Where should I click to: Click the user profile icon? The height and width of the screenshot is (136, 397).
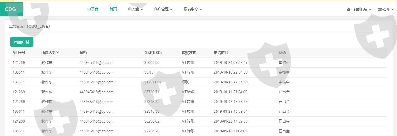click(349, 9)
